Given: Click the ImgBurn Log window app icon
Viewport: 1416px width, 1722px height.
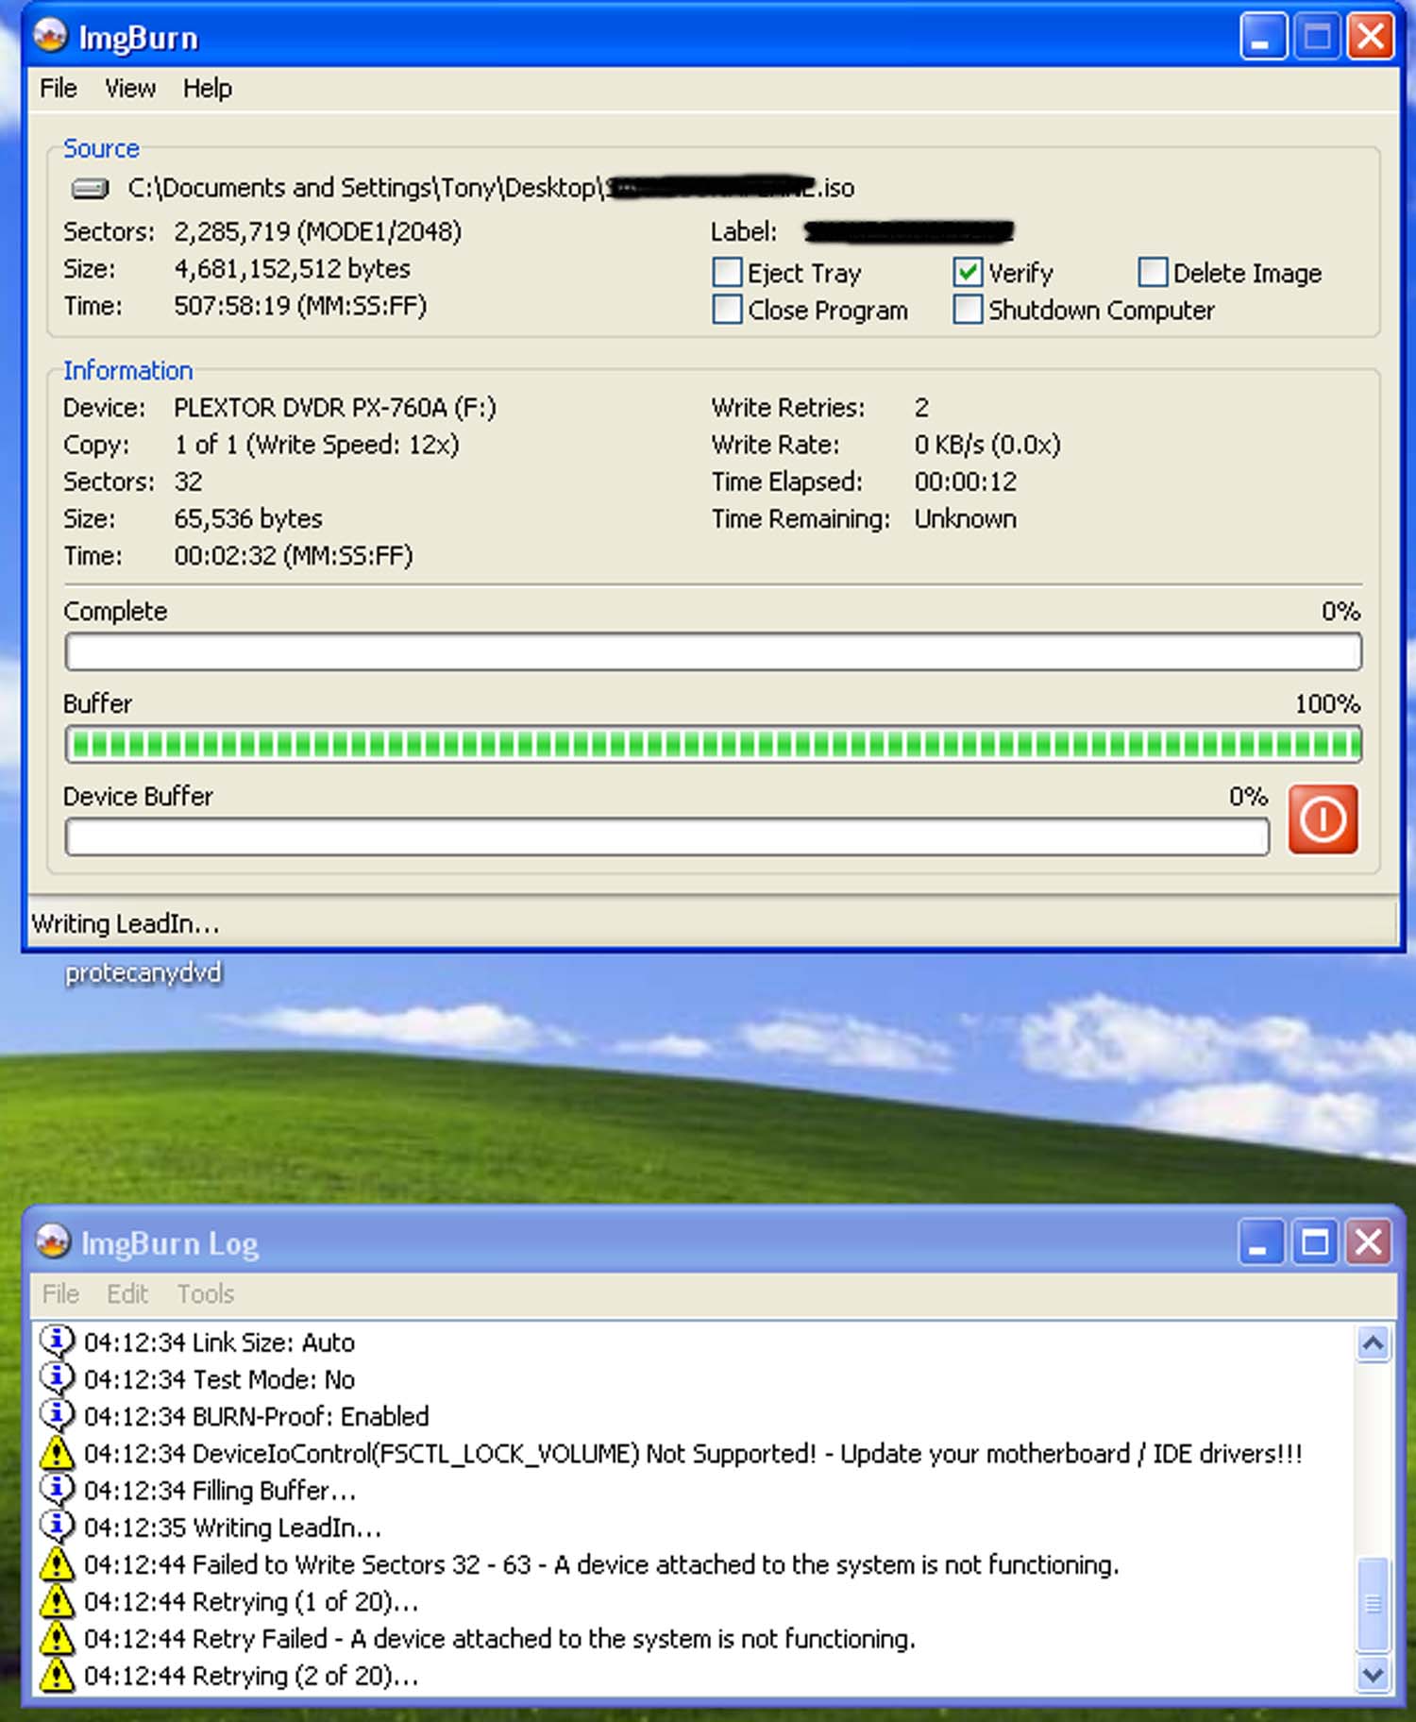Looking at the screenshot, I should (53, 1242).
